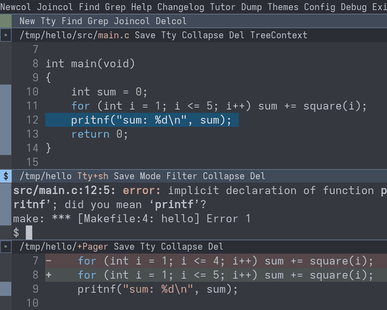This screenshot has height=310, width=387.
Task: Click Joincol in the column tag
Action: [x=132, y=21]
